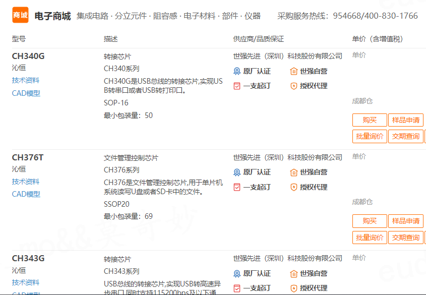
Task: Open the CH340G product title
Action: coord(28,56)
